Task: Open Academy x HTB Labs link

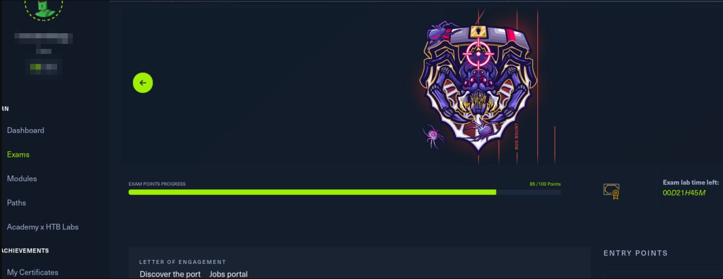Action: tap(43, 227)
